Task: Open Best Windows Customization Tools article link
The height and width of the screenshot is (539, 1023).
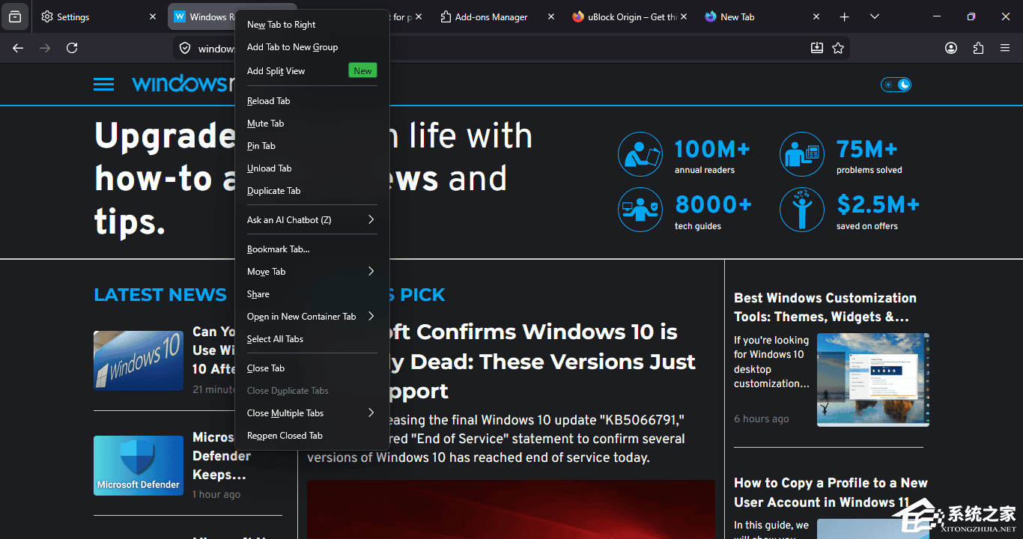Action: click(x=825, y=307)
